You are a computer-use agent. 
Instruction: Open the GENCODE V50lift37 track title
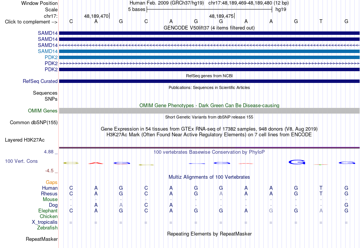(x=209, y=28)
